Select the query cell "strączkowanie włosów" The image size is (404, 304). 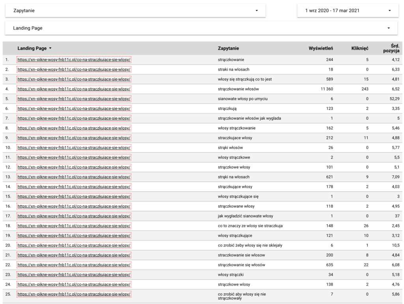(238, 89)
